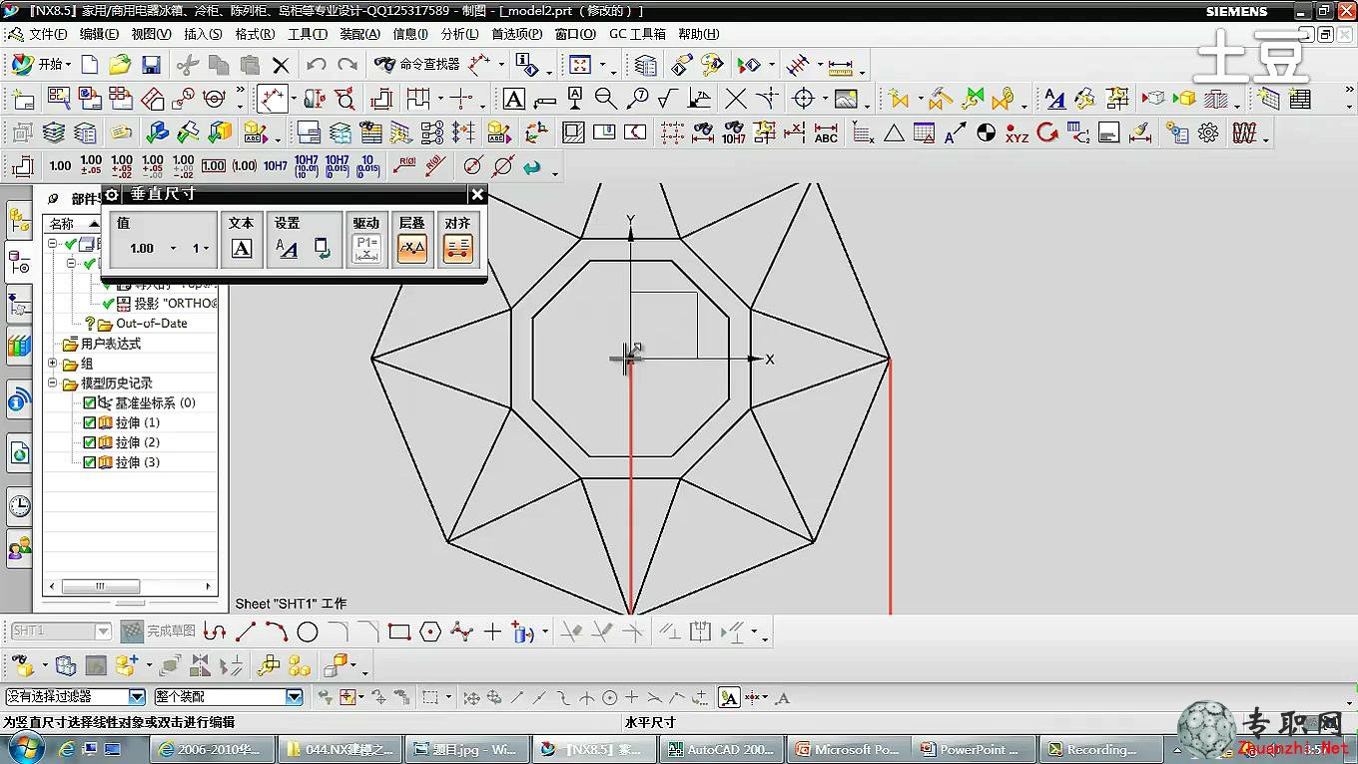Open the 开始 start dropdown
1358x764 pixels.
pyautogui.click(x=42, y=65)
